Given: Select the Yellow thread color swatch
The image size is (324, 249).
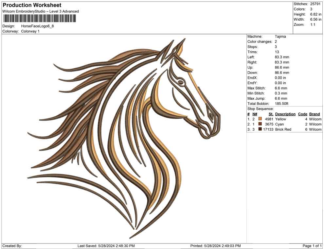Looking at the screenshot, I should click(x=260, y=119).
